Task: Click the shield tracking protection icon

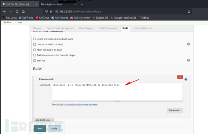Action: [x=46, y=11]
